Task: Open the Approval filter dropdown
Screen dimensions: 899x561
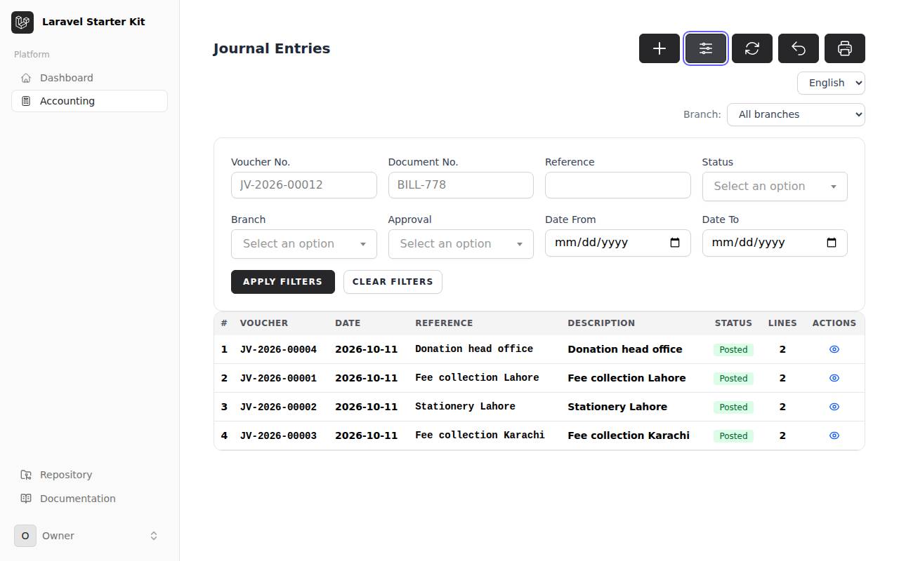Action: [461, 244]
